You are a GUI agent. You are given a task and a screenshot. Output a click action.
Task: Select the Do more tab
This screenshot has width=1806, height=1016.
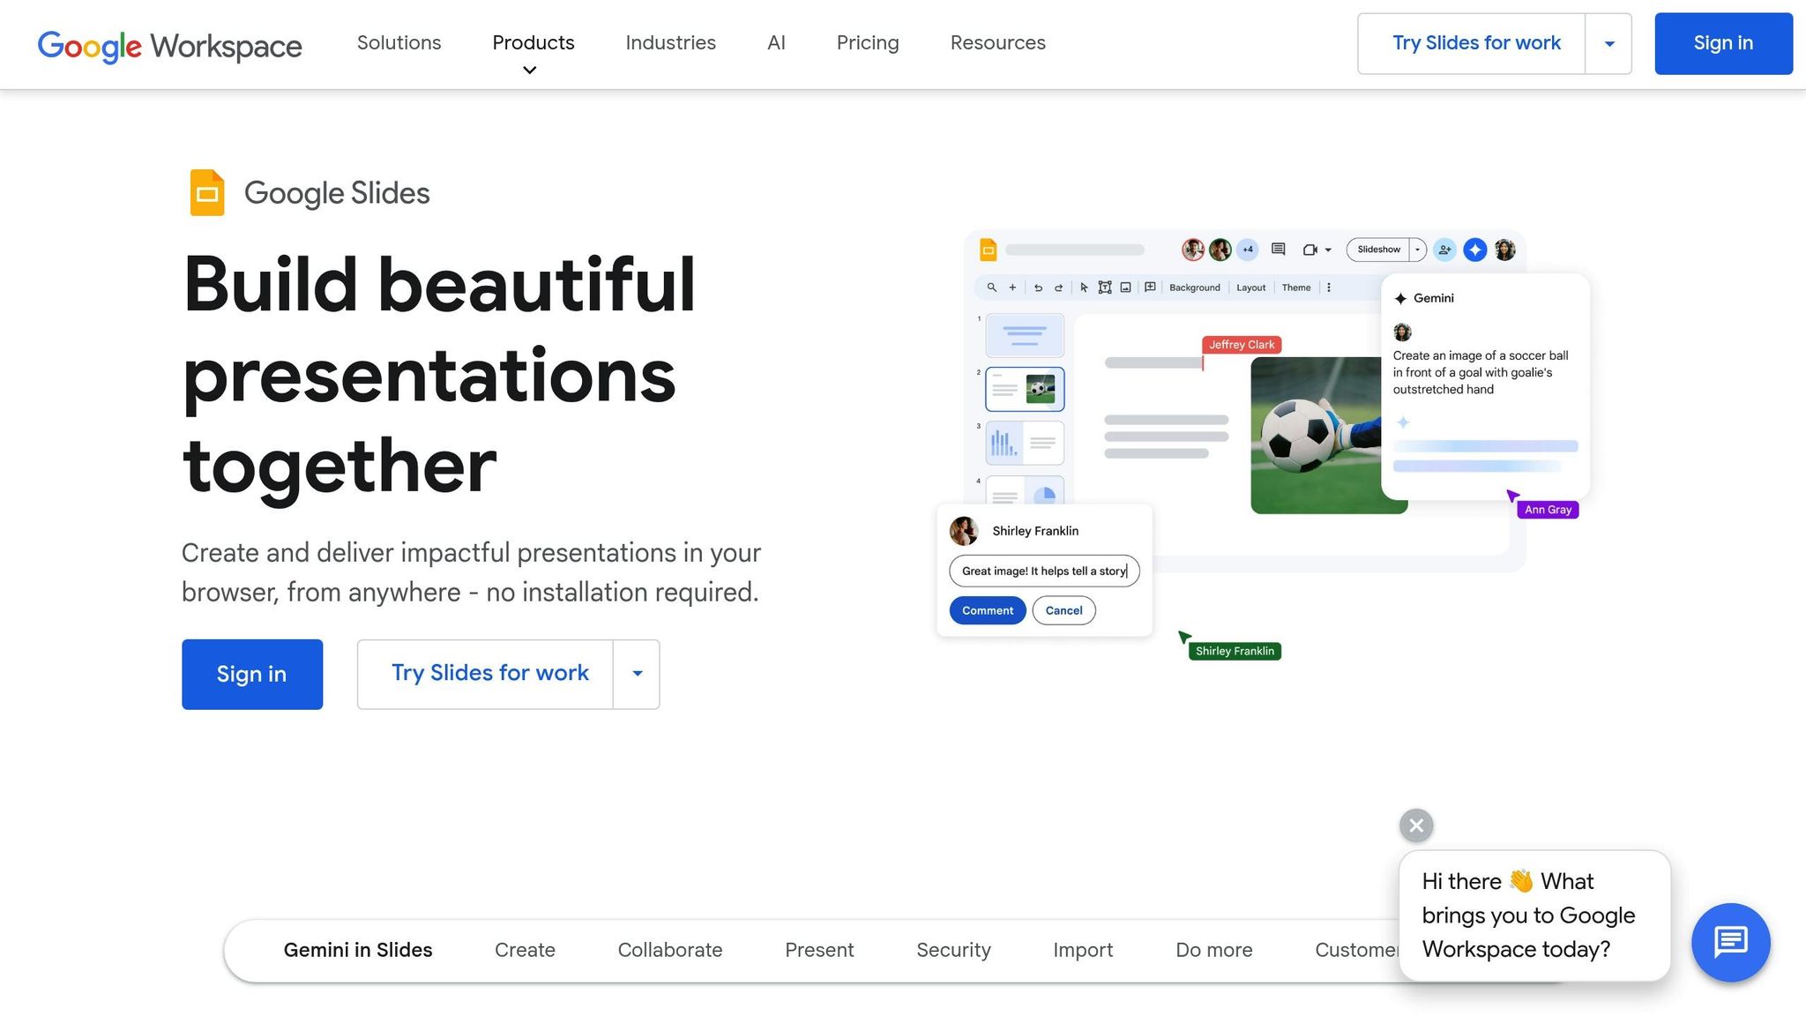tap(1213, 950)
